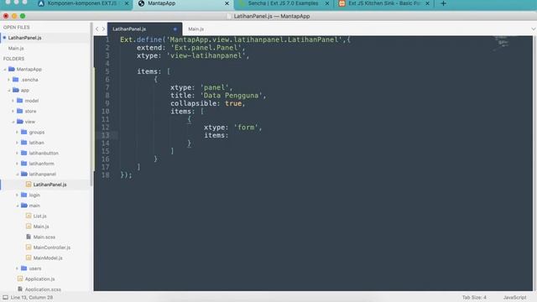The width and height of the screenshot is (537, 302).
Task: Change Tab Size: 4 setting
Action: click(474, 298)
